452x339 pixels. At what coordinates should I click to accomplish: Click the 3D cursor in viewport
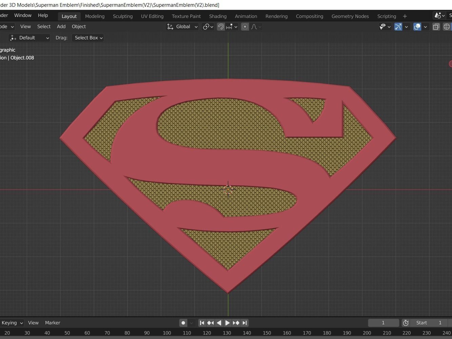tap(228, 190)
